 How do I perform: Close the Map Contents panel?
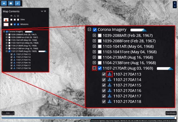tap(45, 11)
